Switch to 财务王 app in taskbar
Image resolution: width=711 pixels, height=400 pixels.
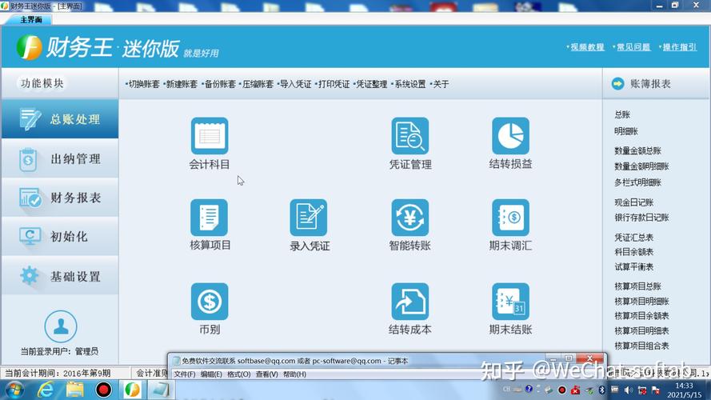pos(132,390)
